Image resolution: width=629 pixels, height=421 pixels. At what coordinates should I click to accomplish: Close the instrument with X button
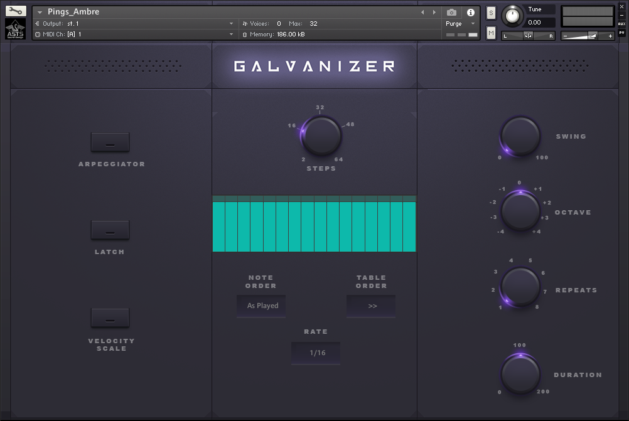621,7
